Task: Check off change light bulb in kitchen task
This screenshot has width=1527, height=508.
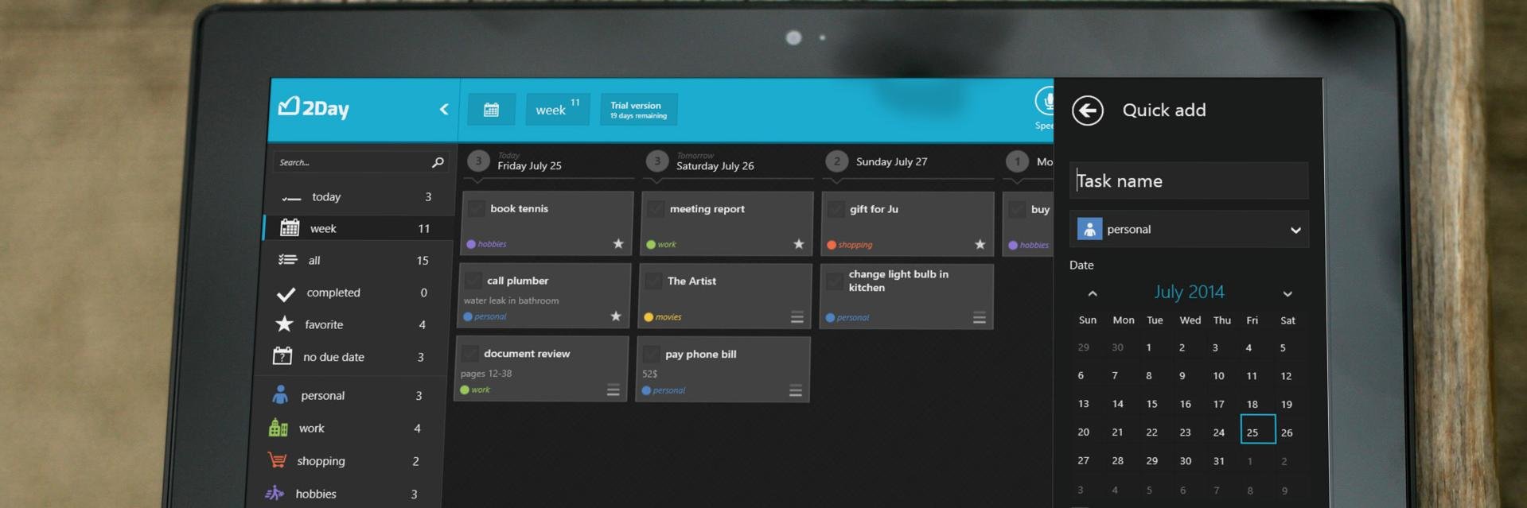Action: pyautogui.click(x=834, y=281)
